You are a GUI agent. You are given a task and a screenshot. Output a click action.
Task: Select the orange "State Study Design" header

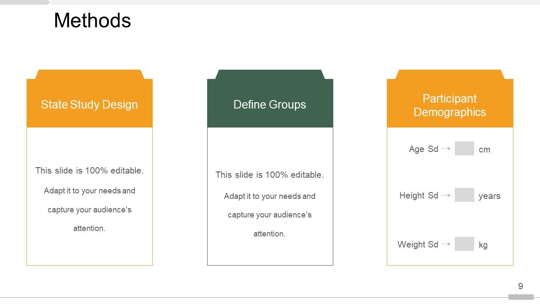click(89, 105)
